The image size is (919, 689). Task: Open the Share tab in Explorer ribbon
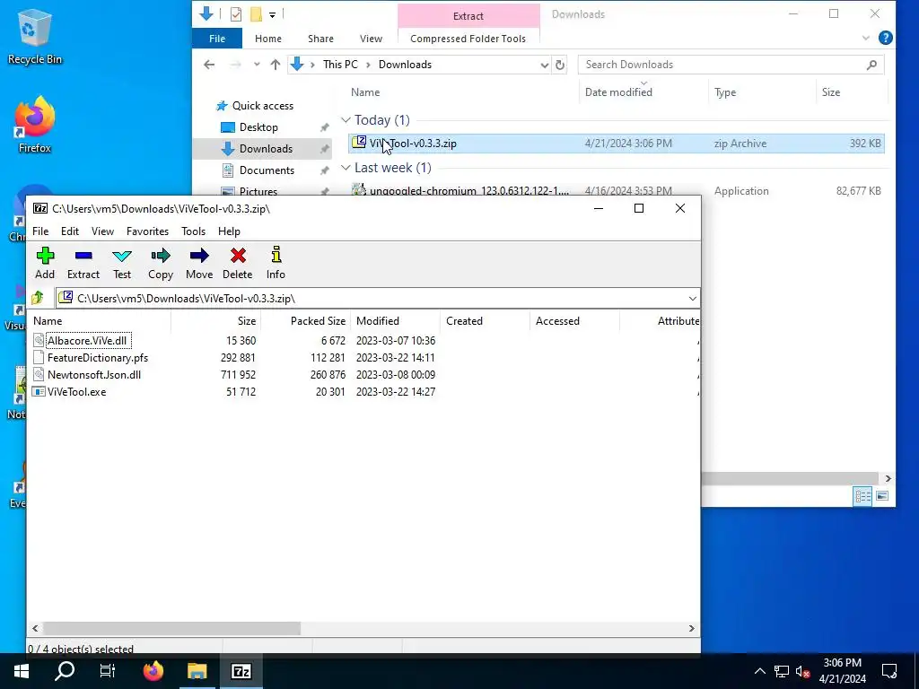click(320, 39)
